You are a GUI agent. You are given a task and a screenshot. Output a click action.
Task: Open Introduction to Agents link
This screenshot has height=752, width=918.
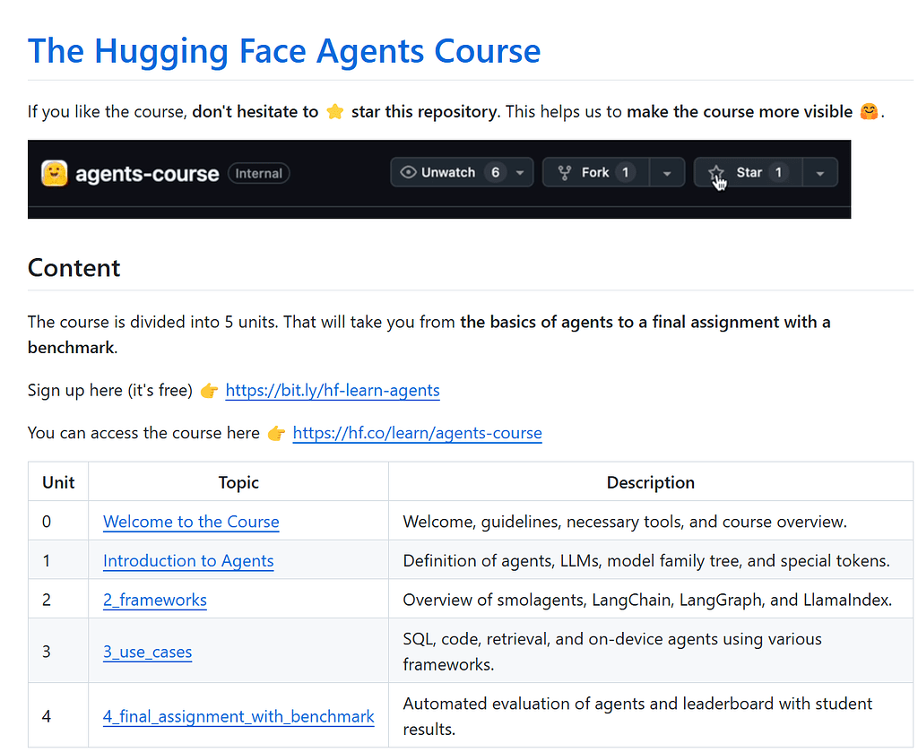(188, 560)
